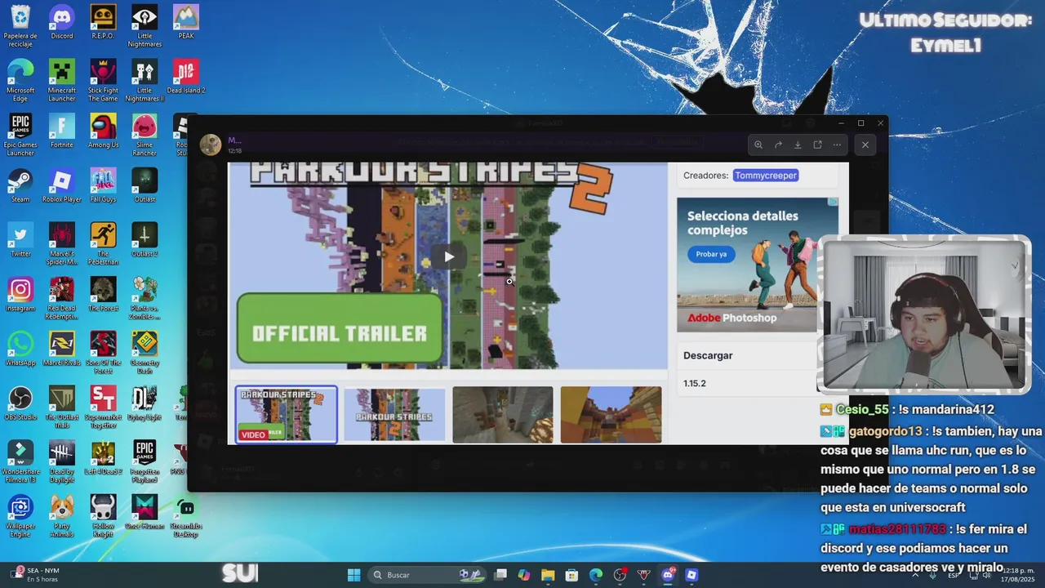Open Supermarket Together desktop icon
This screenshot has height=588, width=1045.
(x=103, y=408)
